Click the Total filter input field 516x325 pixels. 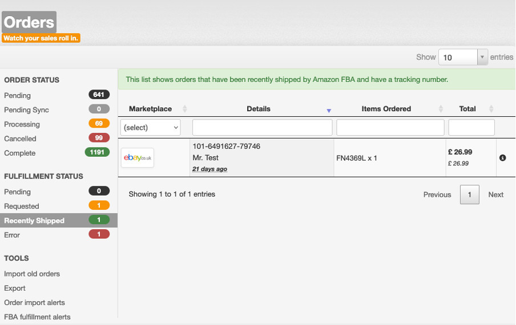(471, 128)
